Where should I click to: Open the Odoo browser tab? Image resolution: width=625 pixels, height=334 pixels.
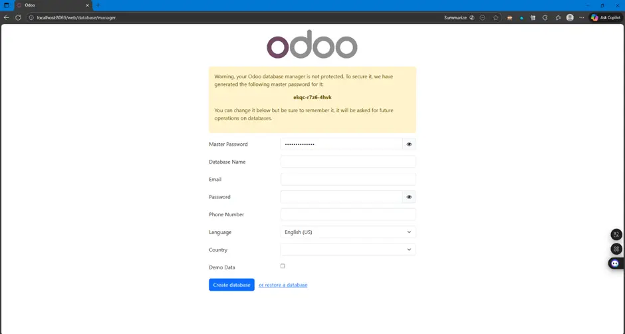[x=52, y=5]
